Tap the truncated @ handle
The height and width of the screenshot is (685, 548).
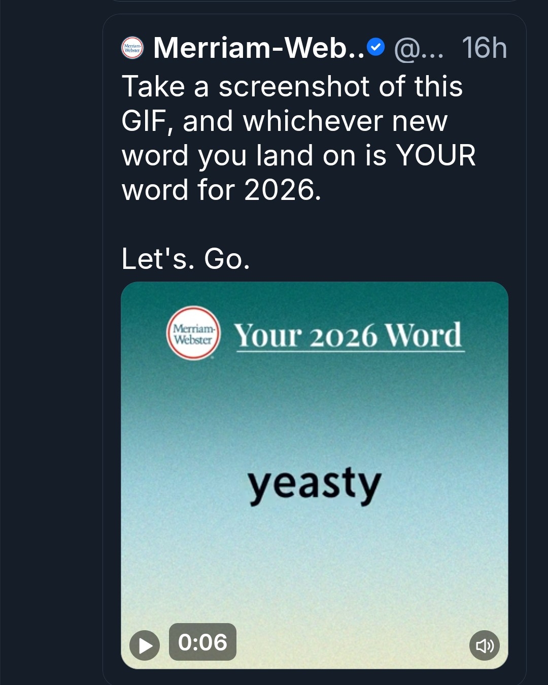coord(419,49)
